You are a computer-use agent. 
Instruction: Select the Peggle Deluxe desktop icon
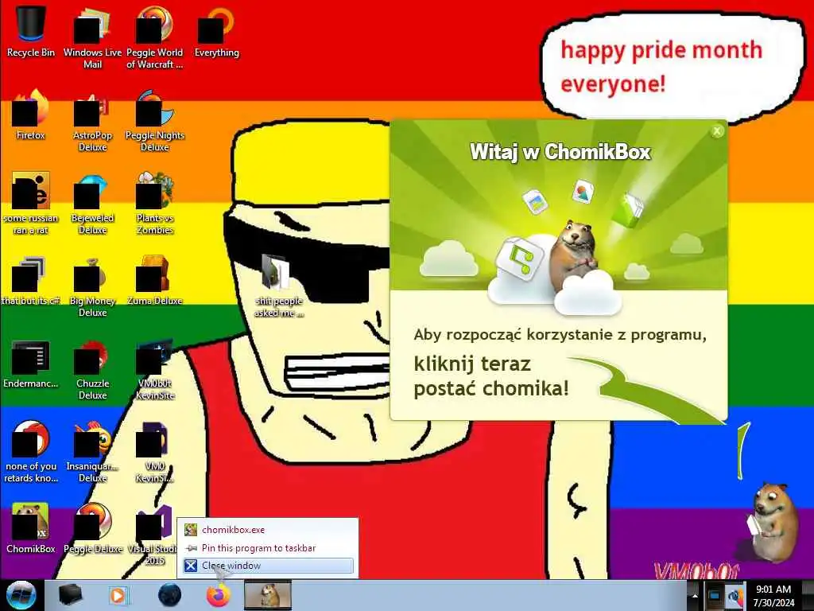92,527
